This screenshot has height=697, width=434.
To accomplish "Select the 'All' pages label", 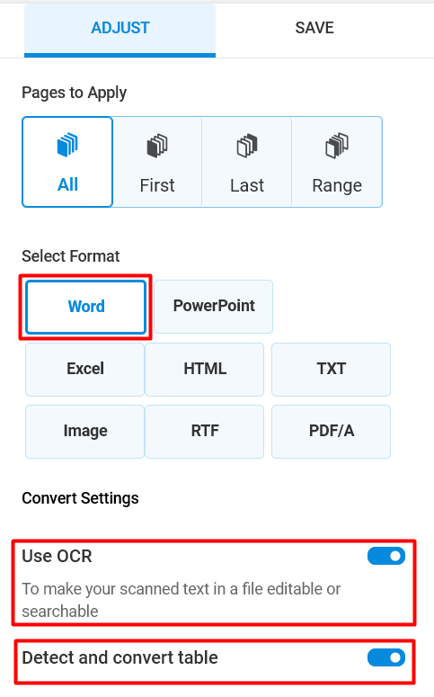I will pos(67,184).
